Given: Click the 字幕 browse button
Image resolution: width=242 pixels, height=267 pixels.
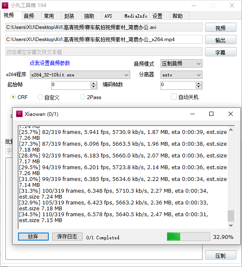Looking at the screenshot, I should (x=221, y=52).
